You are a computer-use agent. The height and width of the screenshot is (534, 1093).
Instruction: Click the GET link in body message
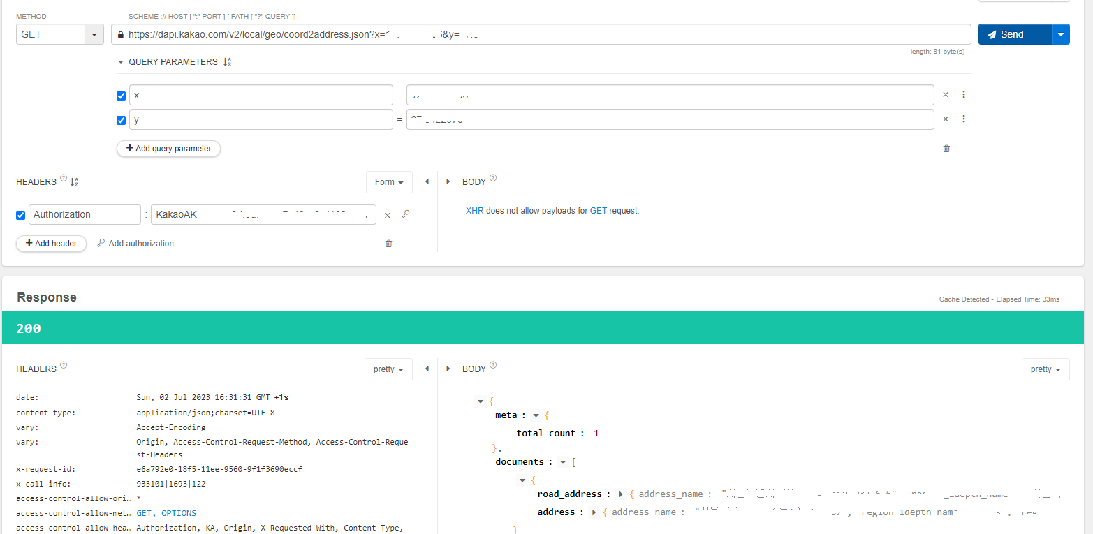click(x=599, y=210)
